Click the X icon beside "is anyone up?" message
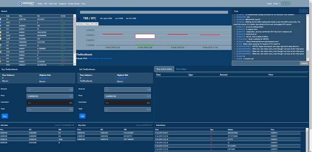 coord(235,59)
